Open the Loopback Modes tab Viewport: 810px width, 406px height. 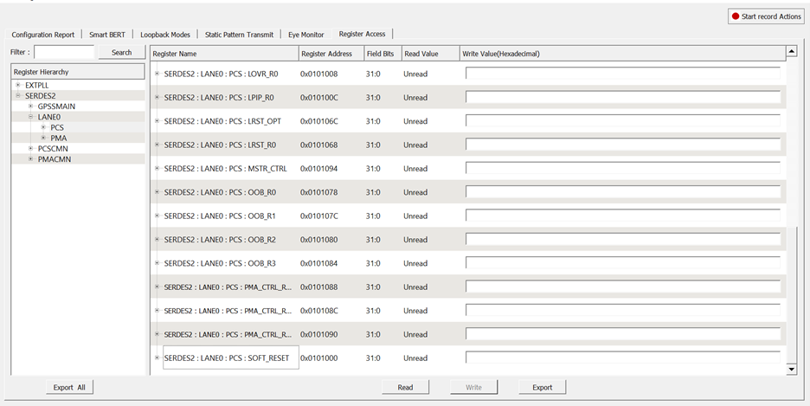165,35
